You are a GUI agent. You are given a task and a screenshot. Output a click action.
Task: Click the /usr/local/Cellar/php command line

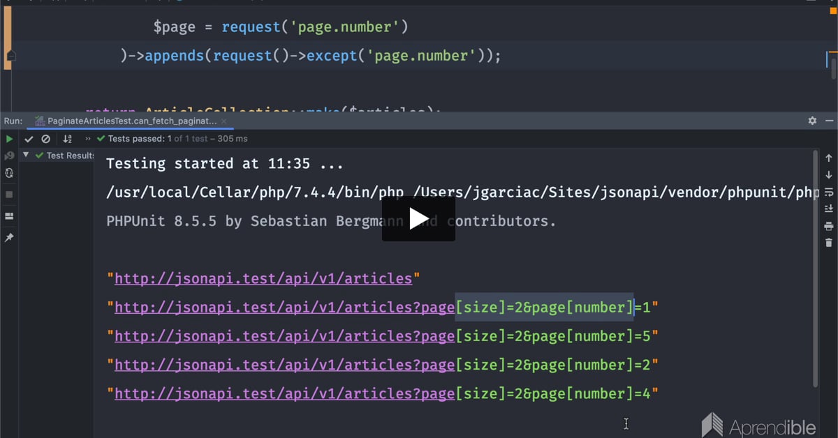coord(462,192)
